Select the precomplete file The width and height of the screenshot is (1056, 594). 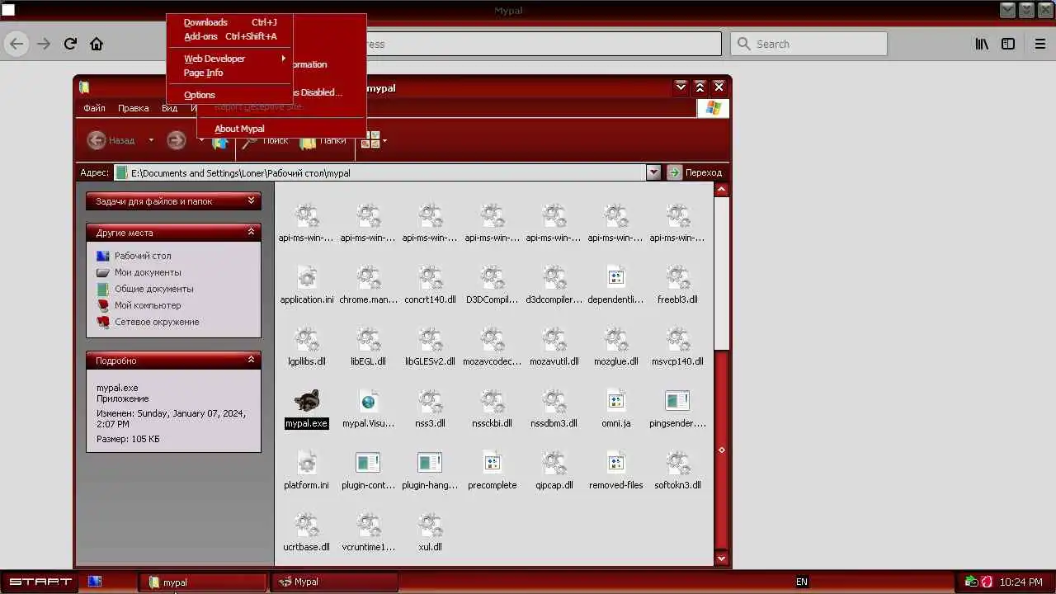[493, 471]
